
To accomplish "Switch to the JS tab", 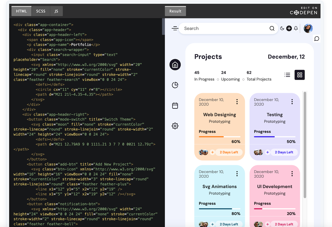I will pyautogui.click(x=56, y=11).
